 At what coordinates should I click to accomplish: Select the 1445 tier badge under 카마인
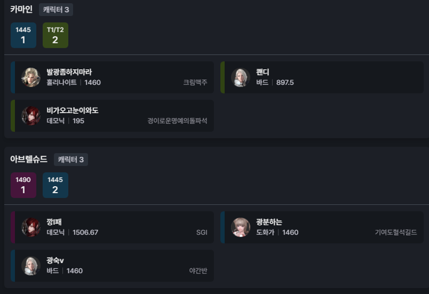(23, 35)
